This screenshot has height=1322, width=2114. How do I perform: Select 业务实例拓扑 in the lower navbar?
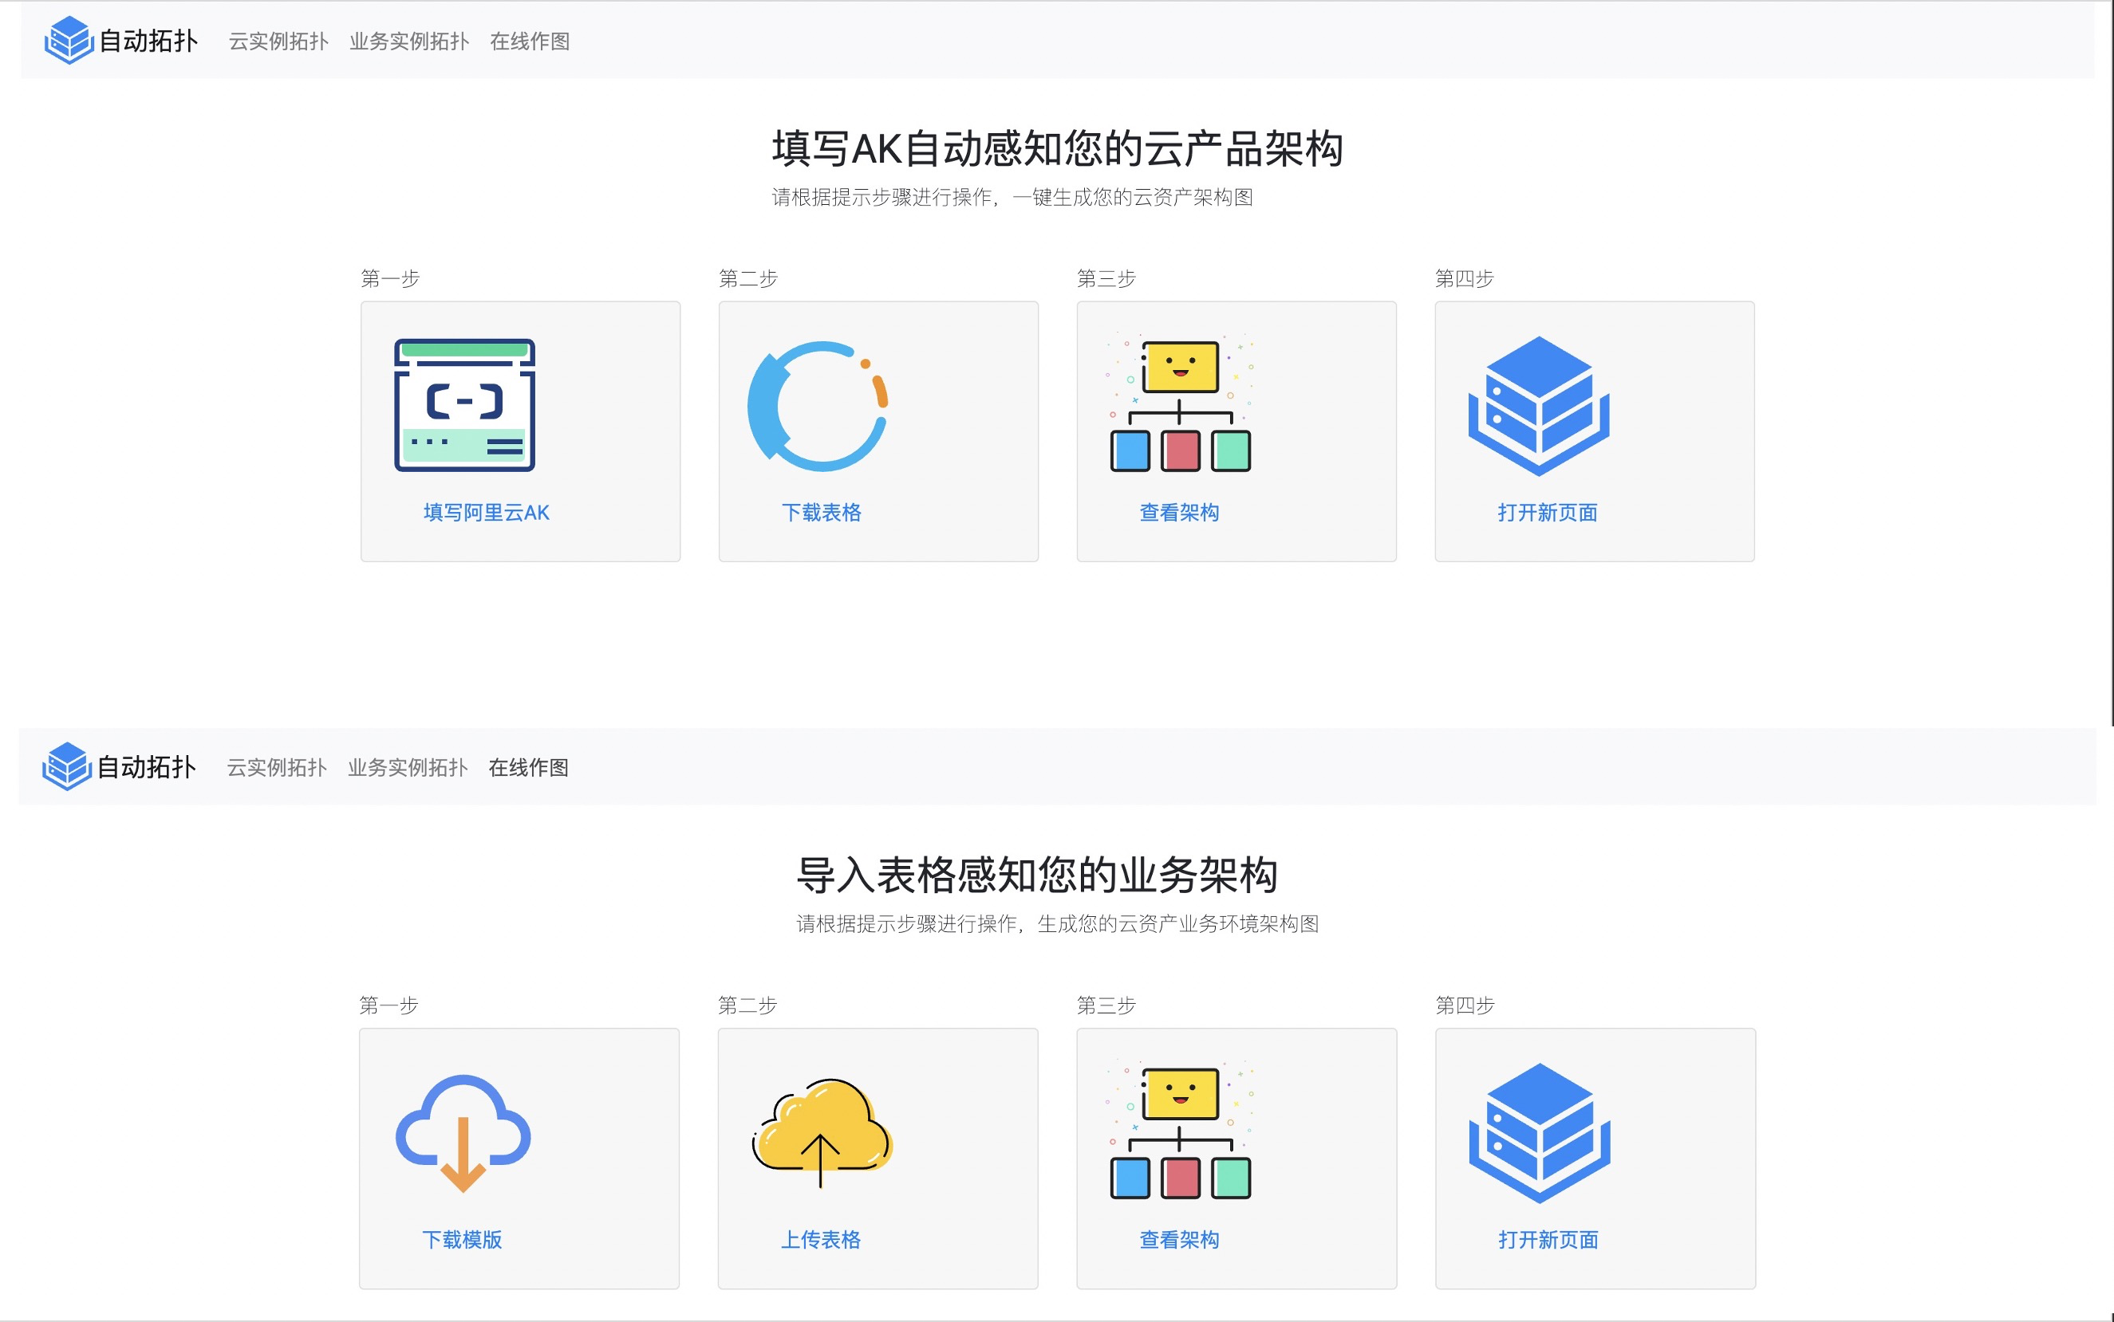408,768
